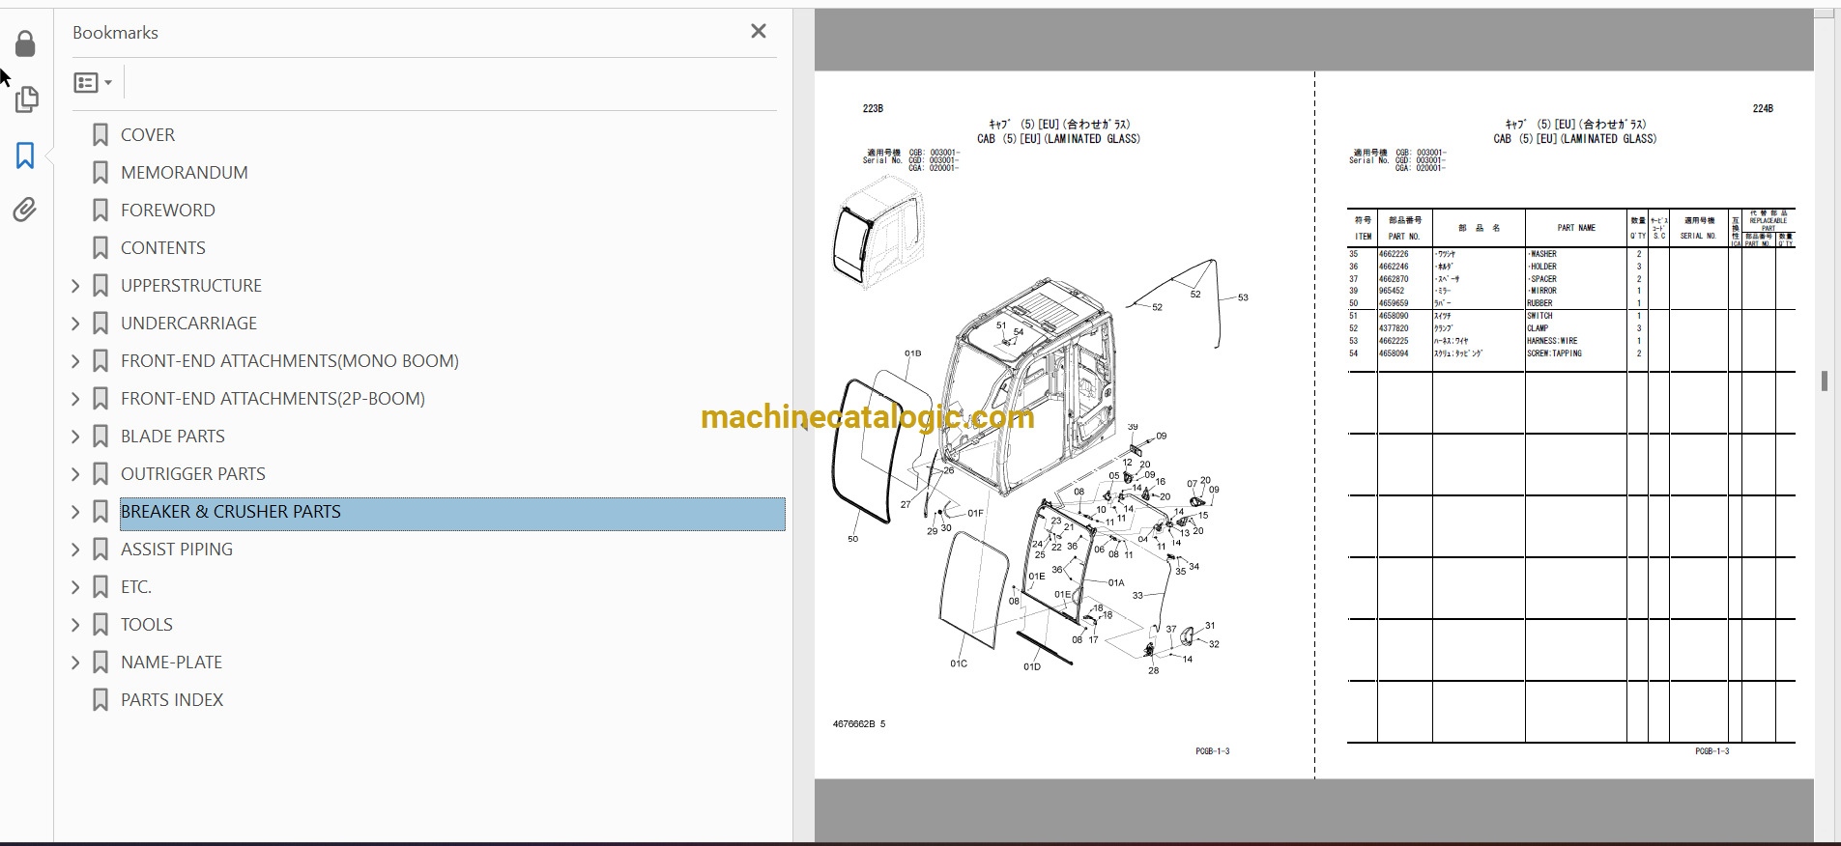This screenshot has width=1841, height=846.
Task: Click the UPPERSTRUCTURE bookmark icon
Action: (101, 286)
